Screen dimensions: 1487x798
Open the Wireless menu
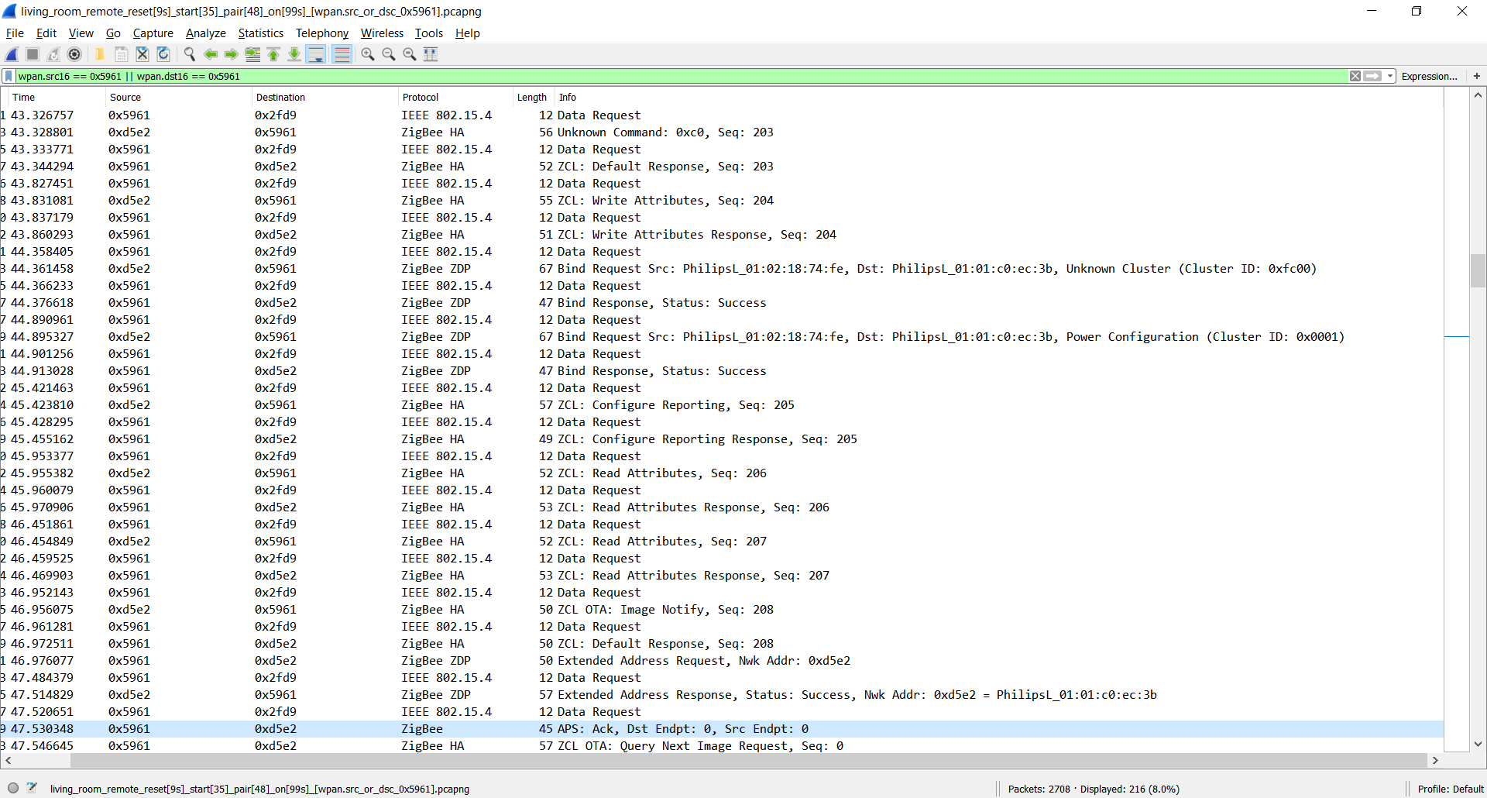(x=382, y=33)
